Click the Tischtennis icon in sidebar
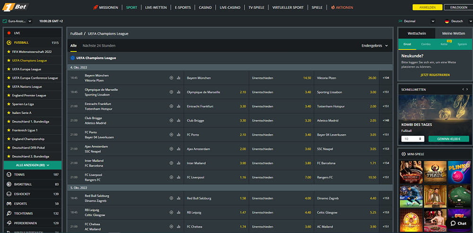The width and height of the screenshot is (473, 233). (x=9, y=214)
